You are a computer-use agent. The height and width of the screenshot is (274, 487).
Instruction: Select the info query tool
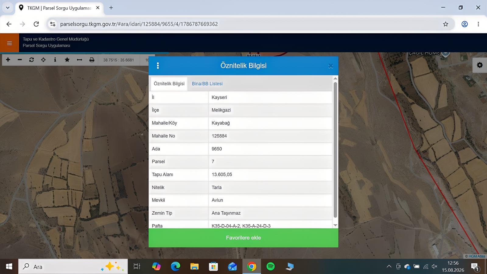coord(55,60)
